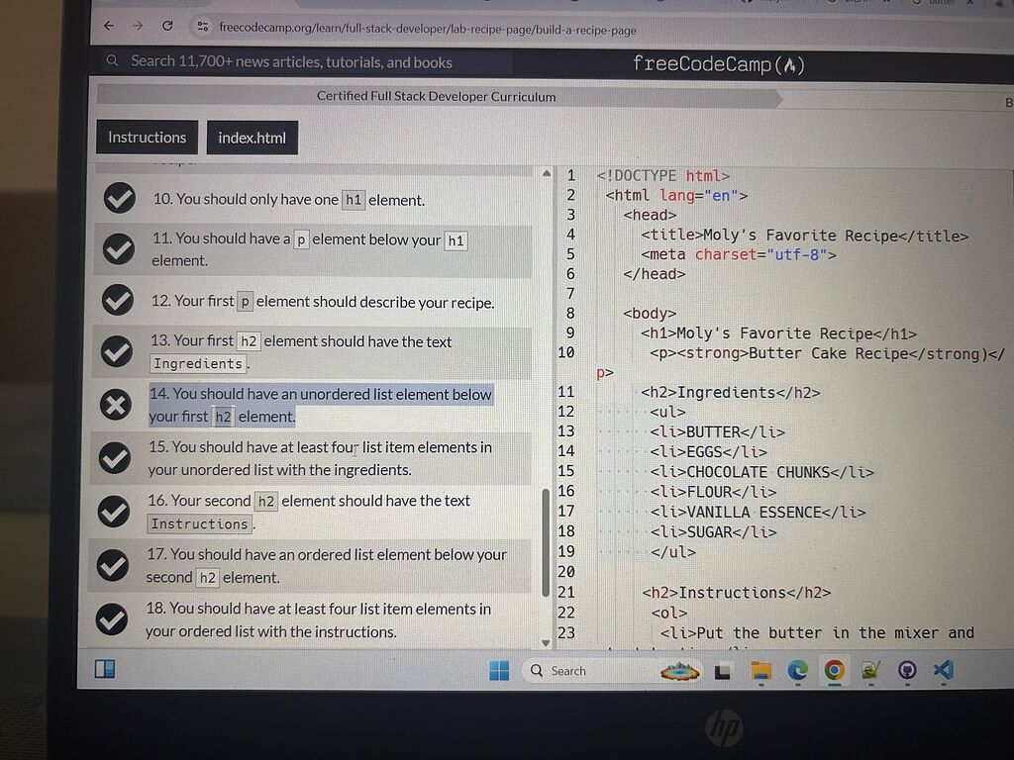
Task: Open Microsoft Edge from the taskbar
Action: [797, 670]
